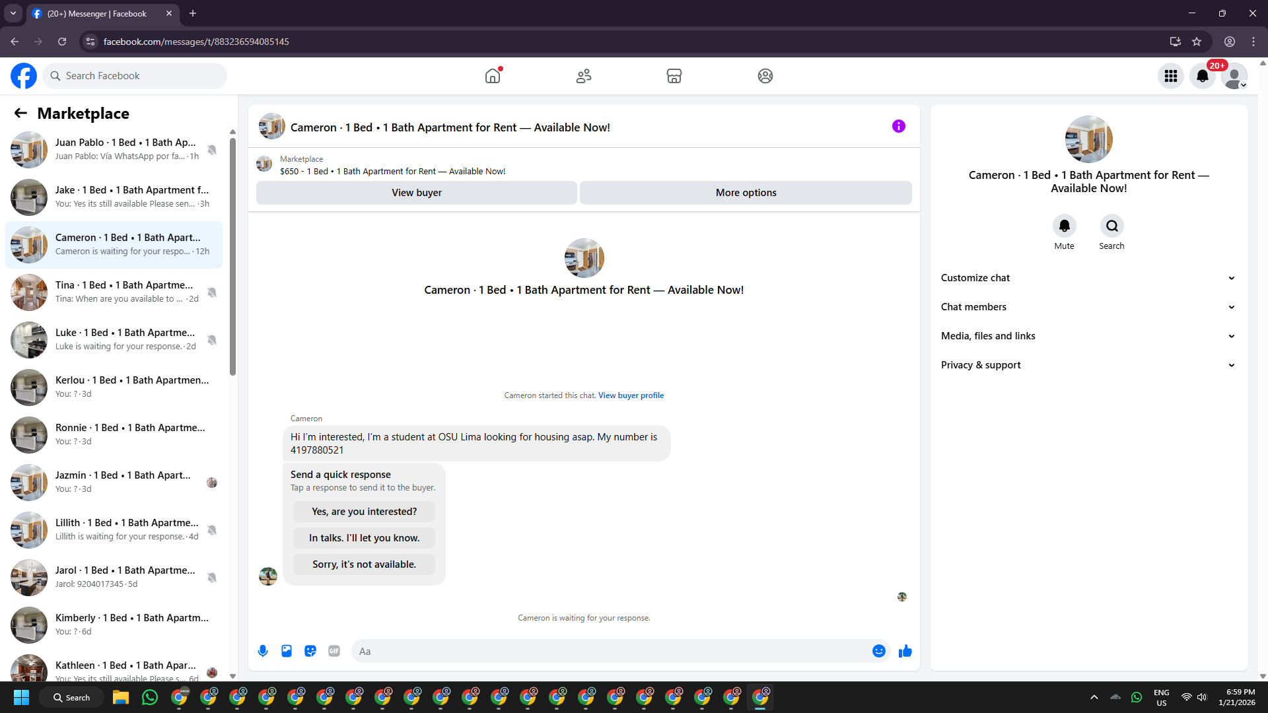Expand Chat members section
This screenshot has width=1268, height=713.
pos(1088,307)
